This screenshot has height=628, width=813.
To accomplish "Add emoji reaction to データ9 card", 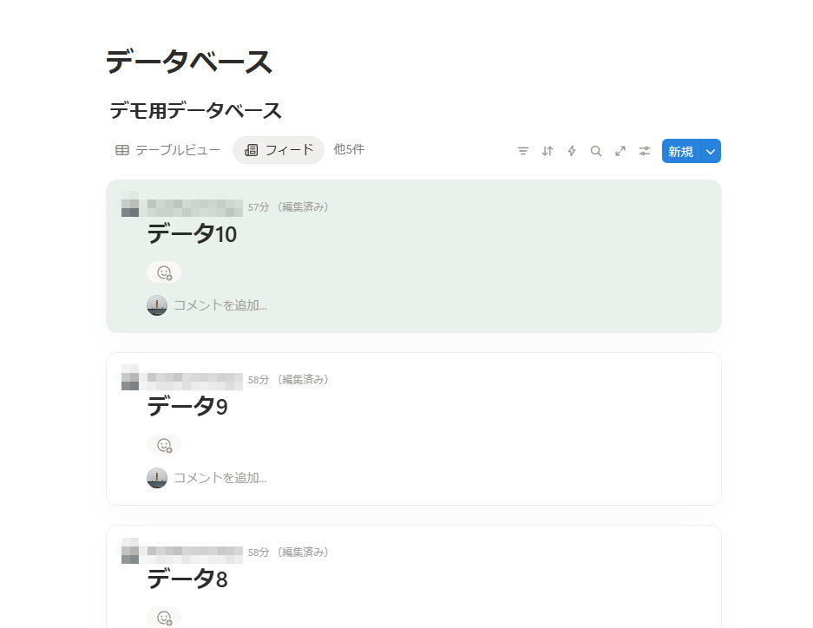I will (x=164, y=445).
